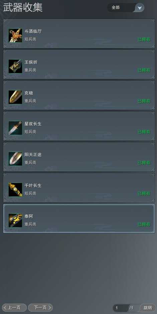Click 重兵类 label under 王侯折

(30, 70)
